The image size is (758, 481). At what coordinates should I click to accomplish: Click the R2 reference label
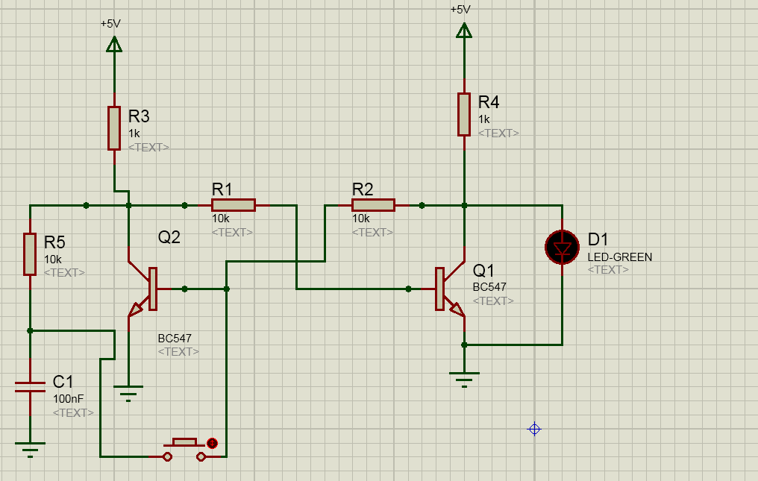[363, 189]
